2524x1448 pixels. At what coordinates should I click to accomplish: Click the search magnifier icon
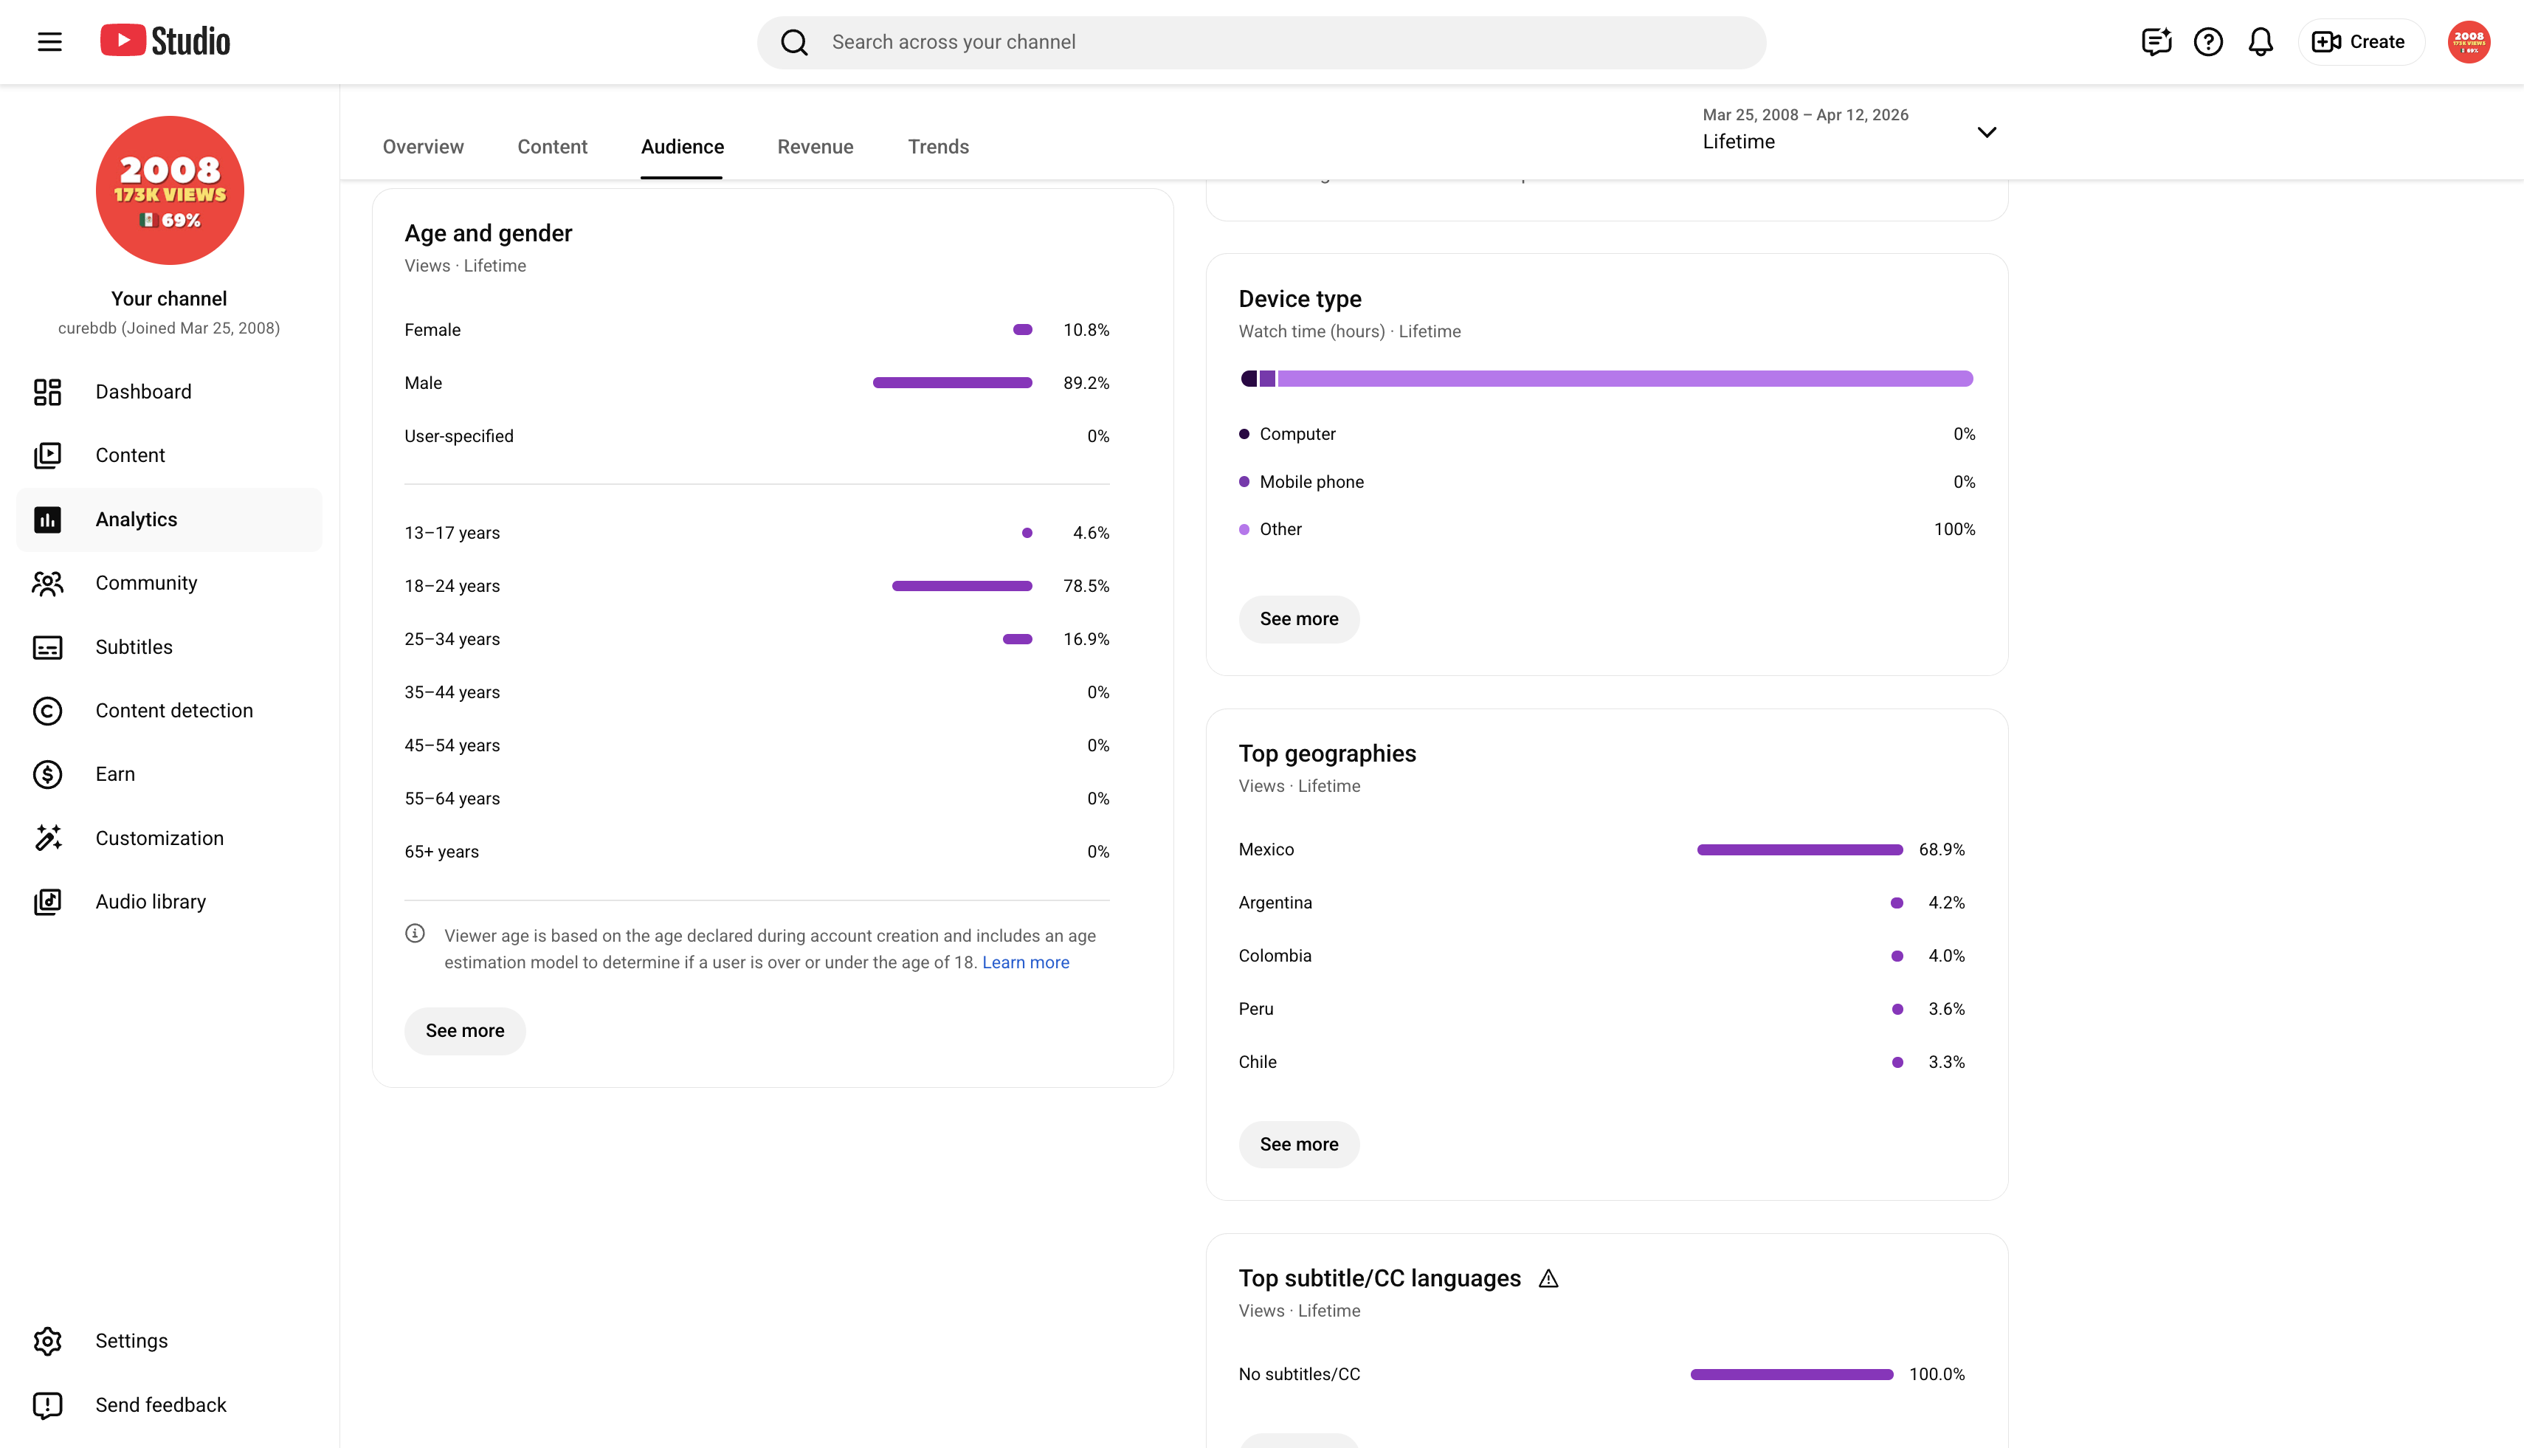tap(793, 42)
